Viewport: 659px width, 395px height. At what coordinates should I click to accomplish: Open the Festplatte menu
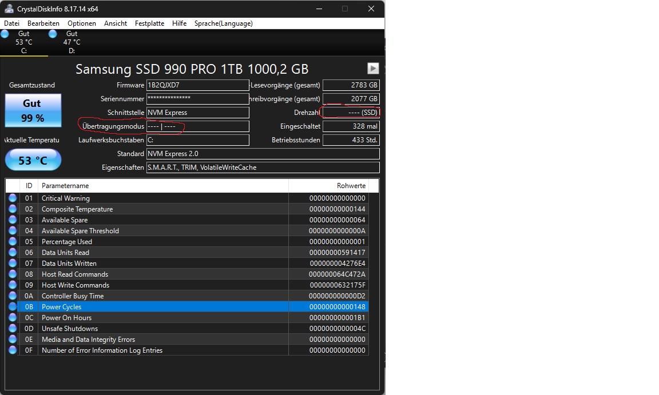tap(150, 23)
